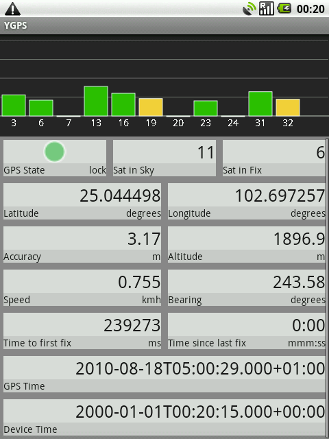Select the Latitude value field
The height and width of the screenshot is (439, 329).
coord(82,201)
